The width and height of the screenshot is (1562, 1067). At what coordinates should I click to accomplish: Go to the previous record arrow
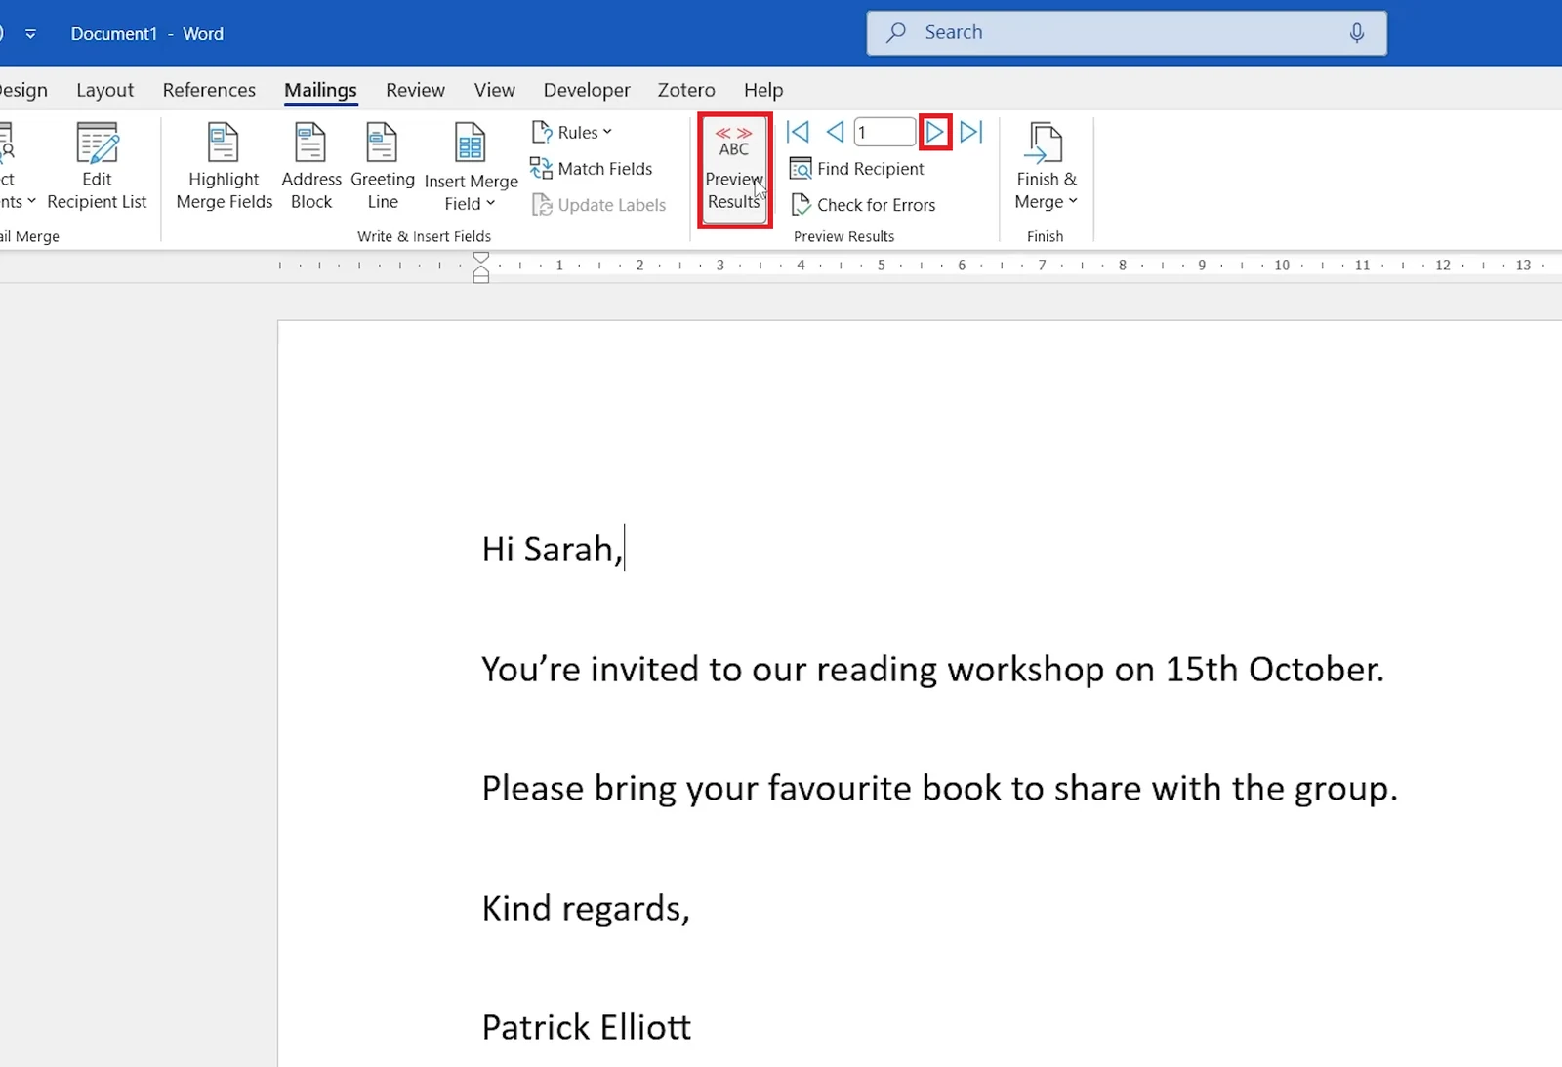tap(835, 132)
